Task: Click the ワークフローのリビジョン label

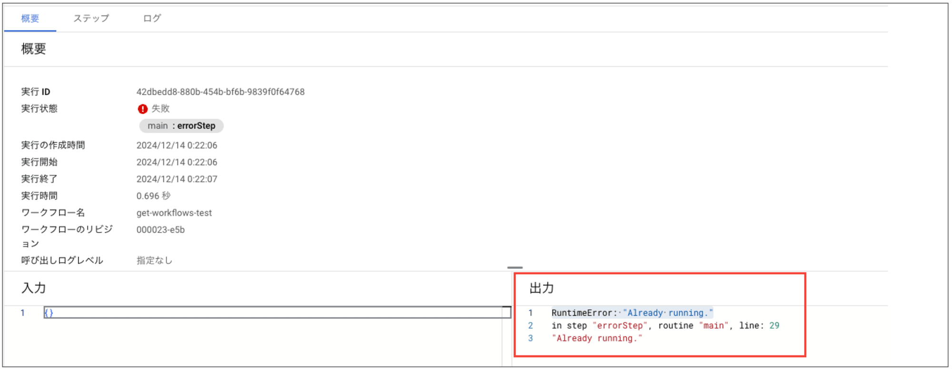Action: pyautogui.click(x=67, y=236)
